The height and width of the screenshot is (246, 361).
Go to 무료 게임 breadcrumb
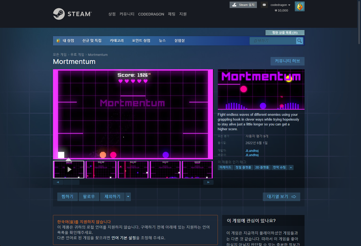tap(77, 55)
